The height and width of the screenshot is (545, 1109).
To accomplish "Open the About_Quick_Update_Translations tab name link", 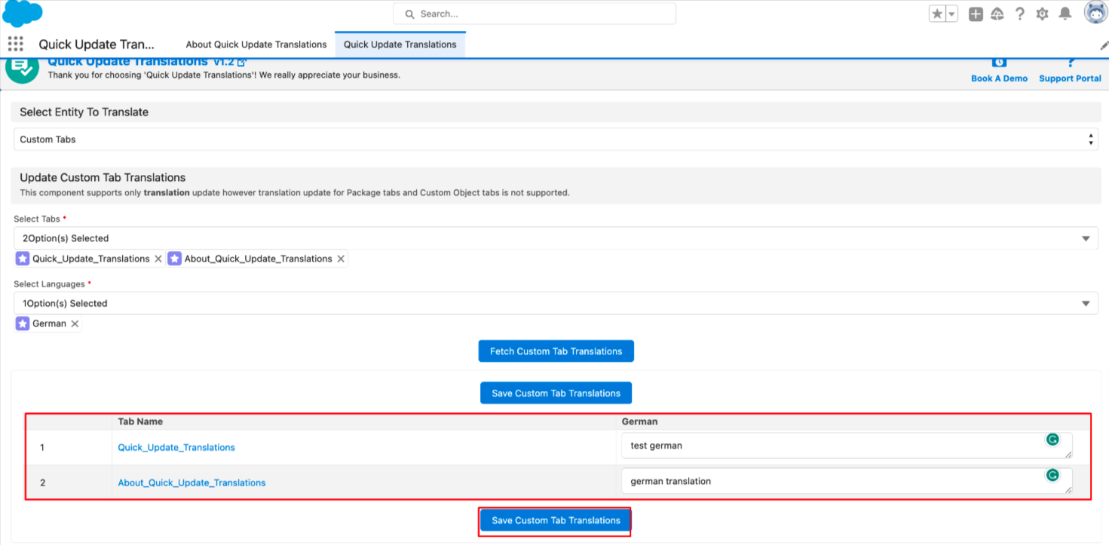I will point(191,482).
